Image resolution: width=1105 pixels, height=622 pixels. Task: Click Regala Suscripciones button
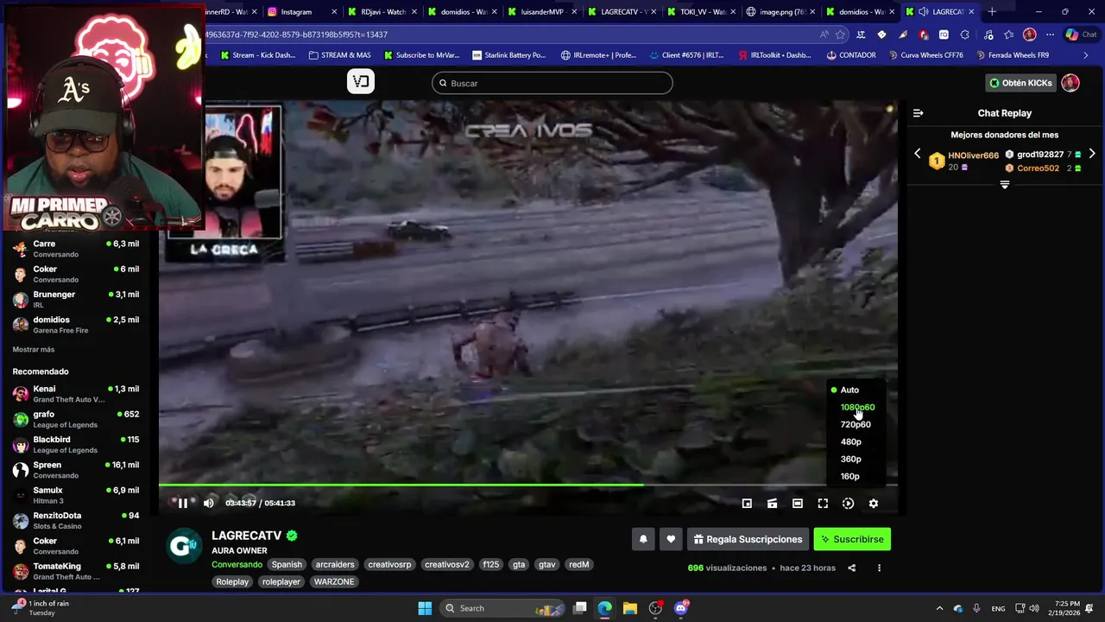(x=748, y=539)
